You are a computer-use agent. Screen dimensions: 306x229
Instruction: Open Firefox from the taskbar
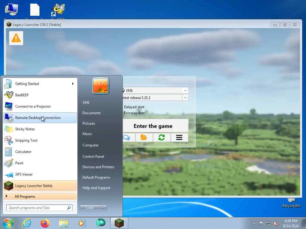[45, 223]
